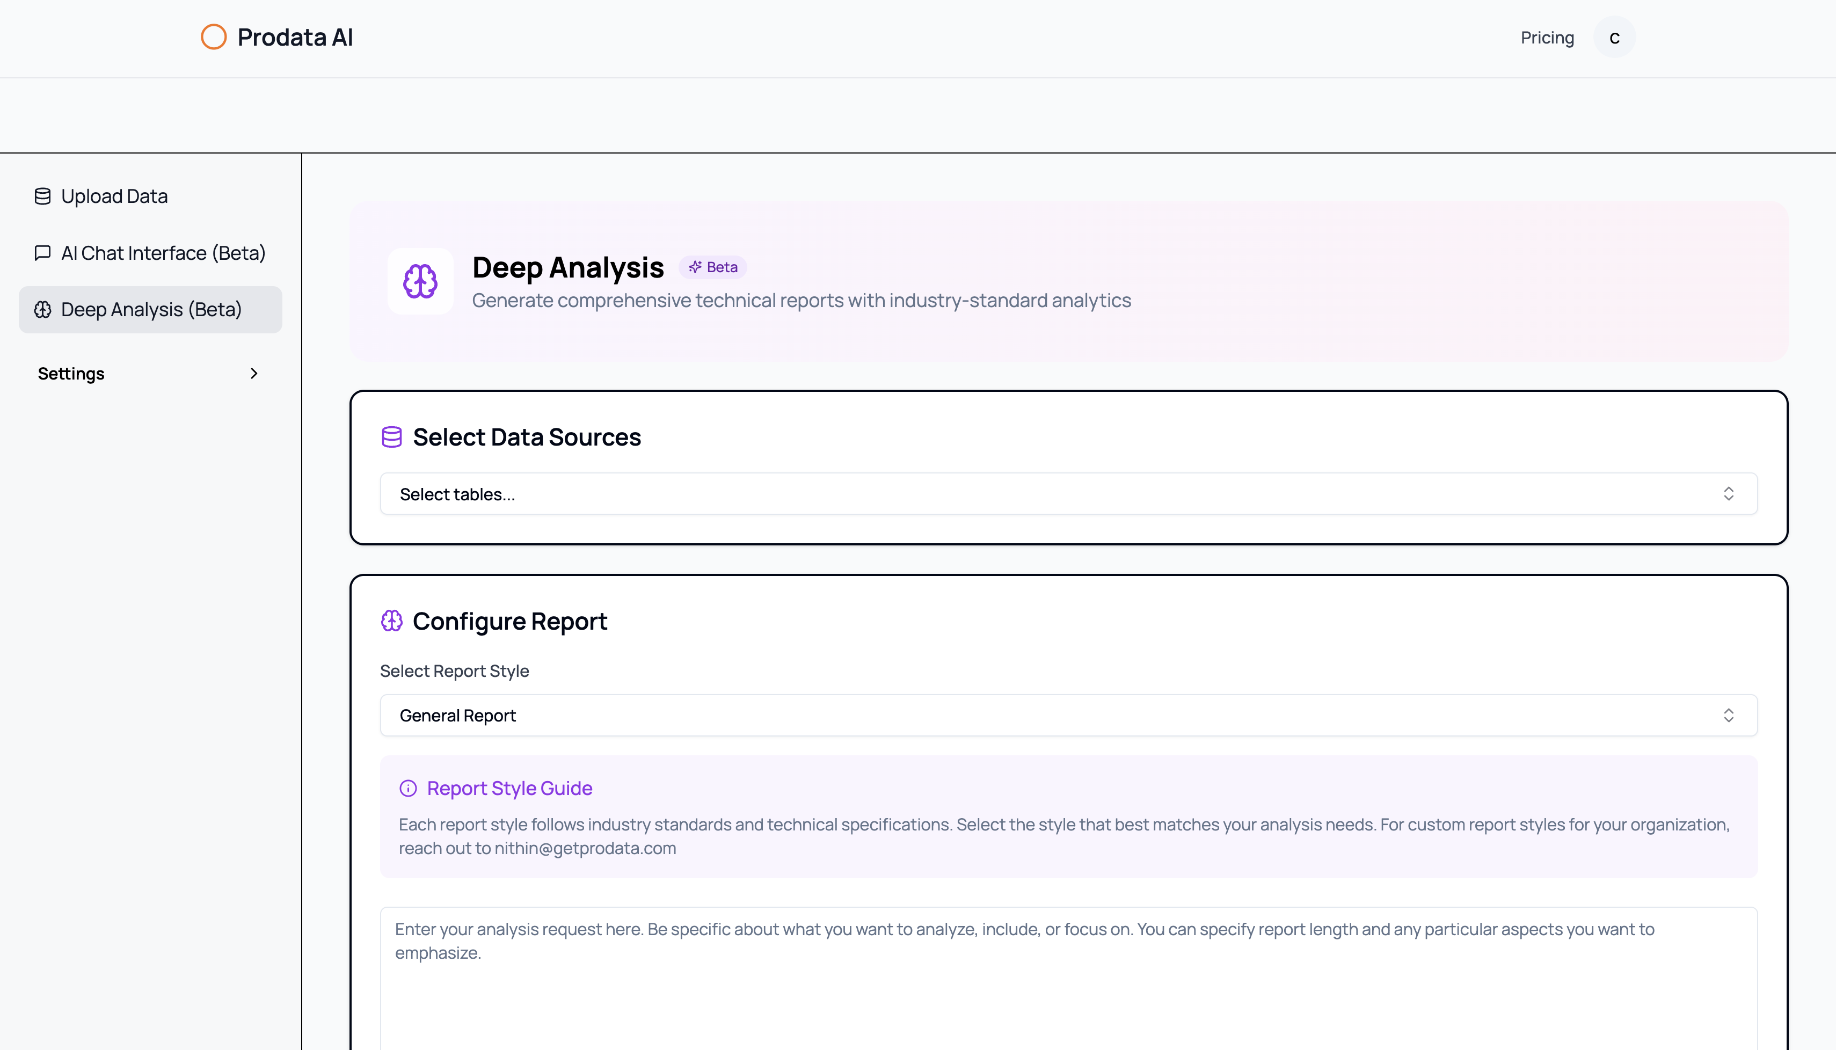Click the Upload Data database icon
Image resolution: width=1836 pixels, height=1050 pixels.
pyautogui.click(x=42, y=196)
